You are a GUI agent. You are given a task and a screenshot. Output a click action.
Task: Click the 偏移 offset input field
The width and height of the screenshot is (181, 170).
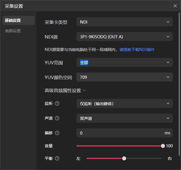click(120, 133)
